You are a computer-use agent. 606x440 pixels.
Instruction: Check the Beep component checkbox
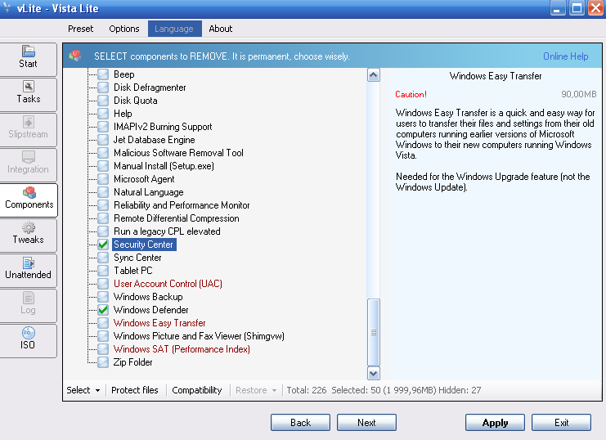(103, 74)
